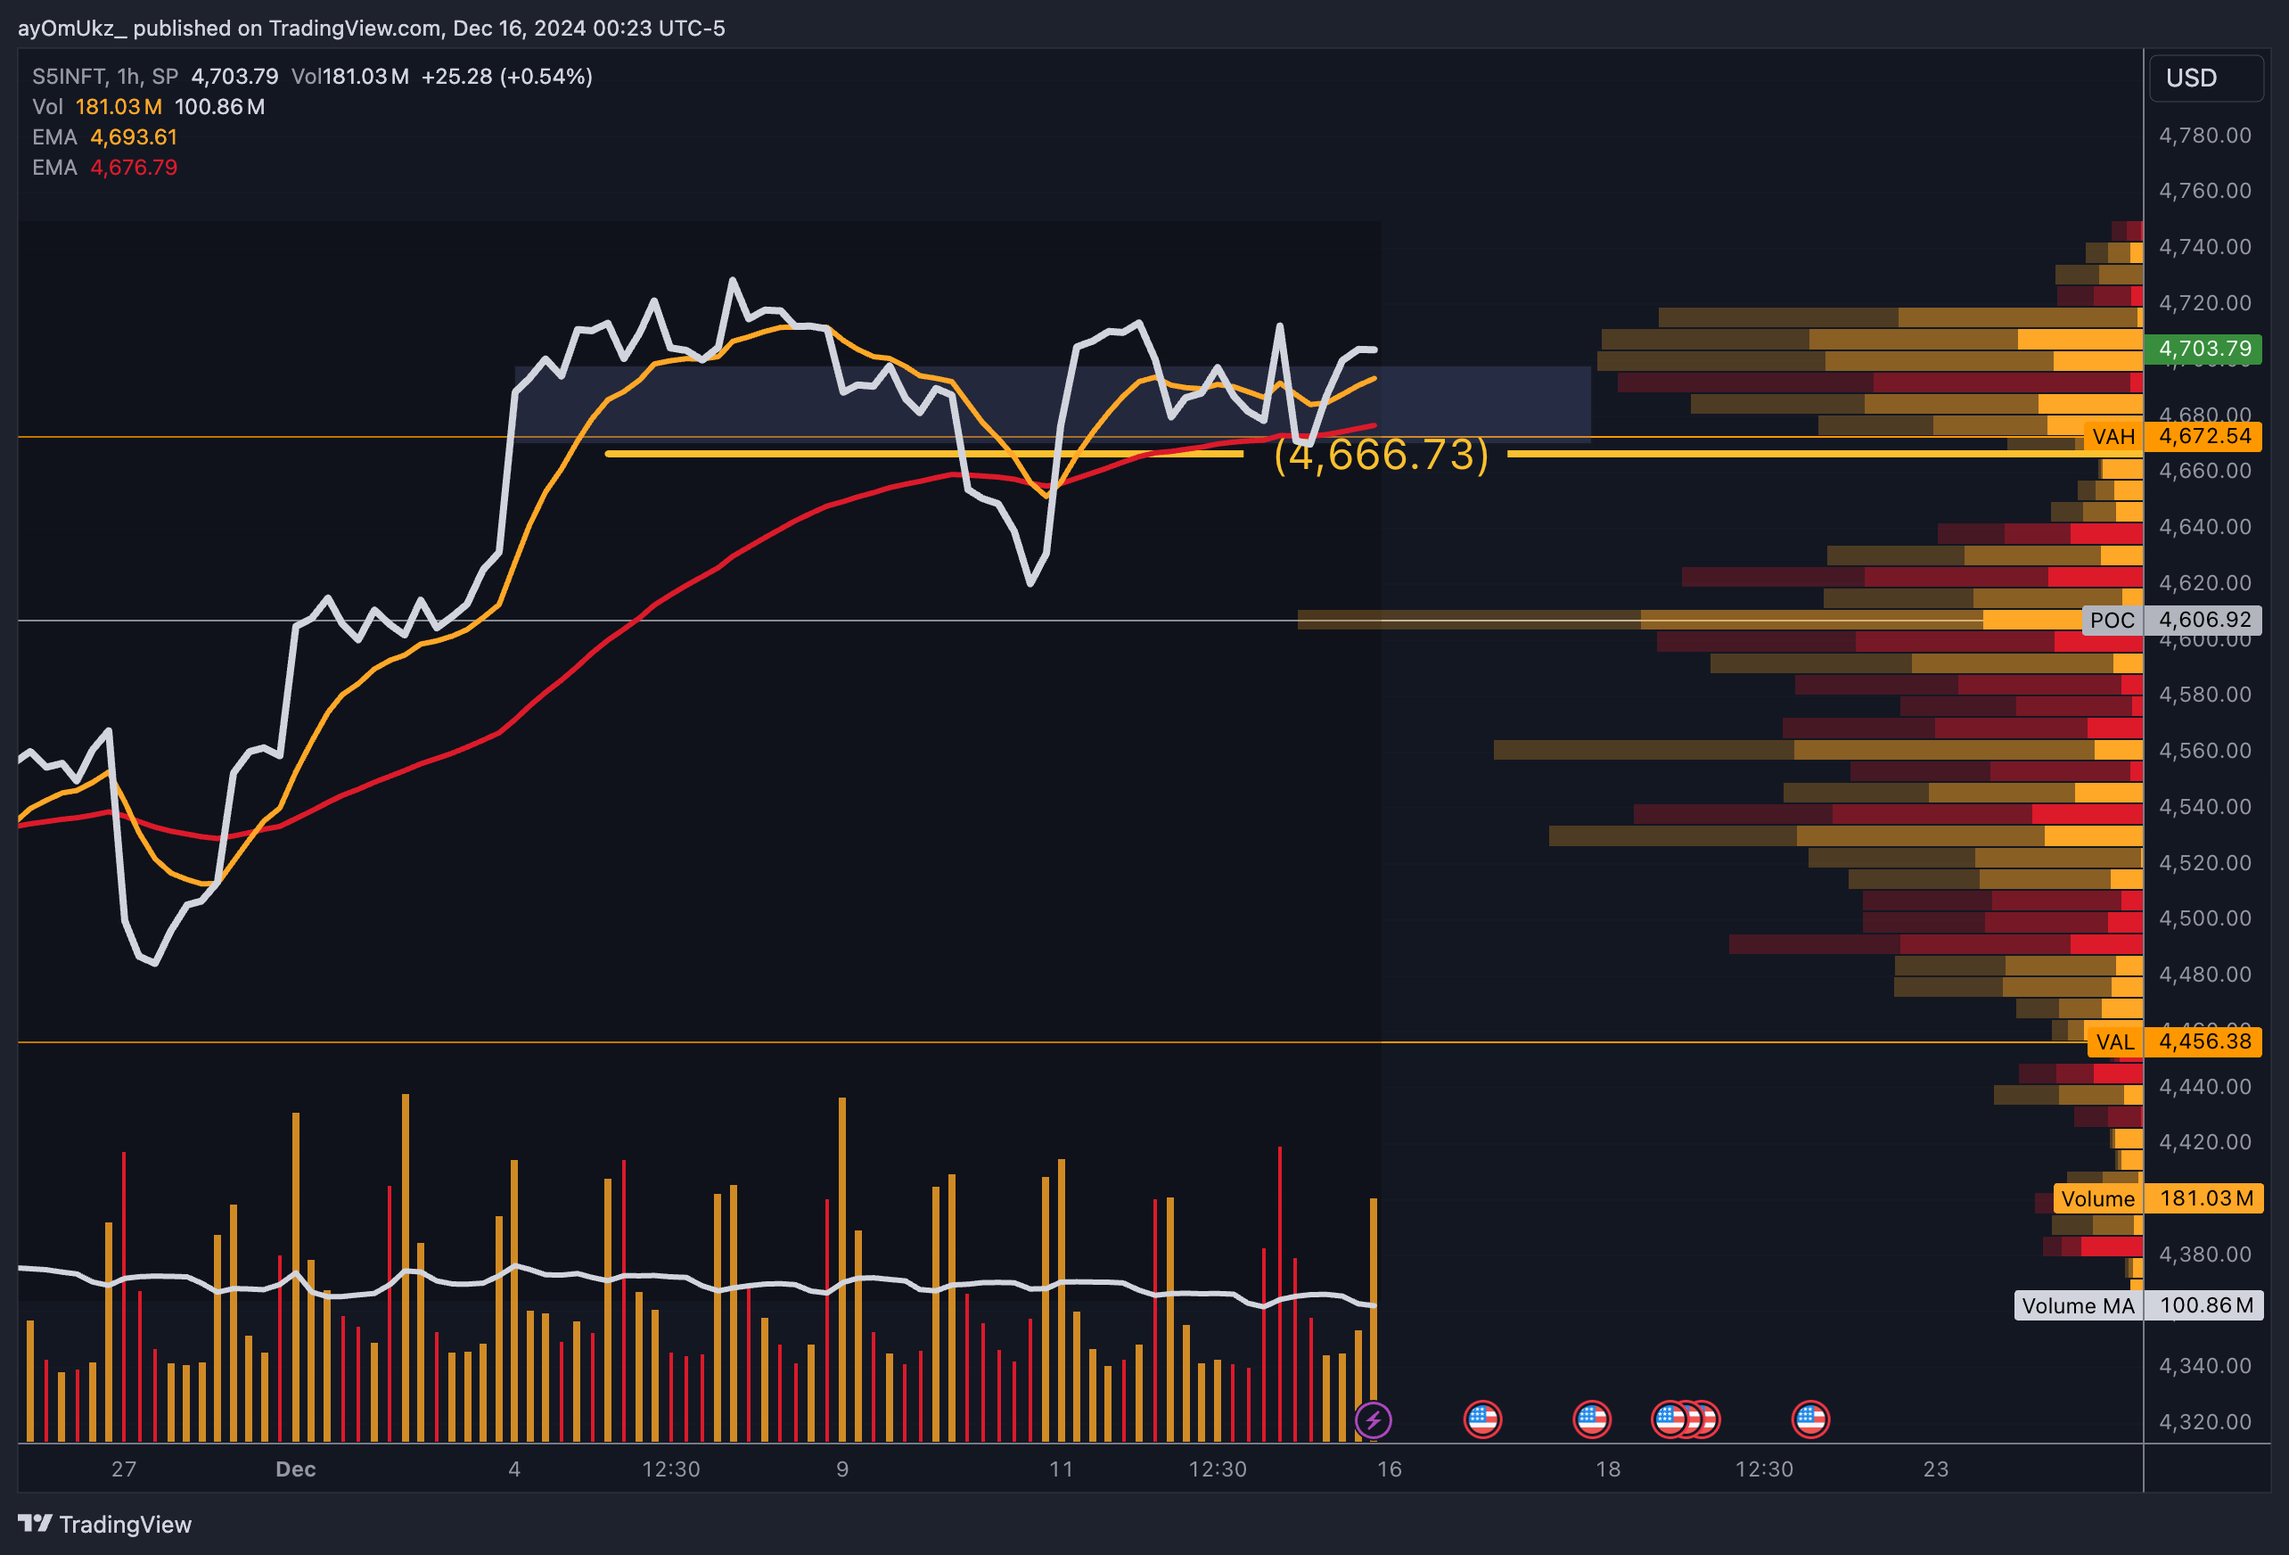Click the VAL label on the price axis
Screen dimensions: 2289x1555
pyautogui.click(x=2114, y=1041)
